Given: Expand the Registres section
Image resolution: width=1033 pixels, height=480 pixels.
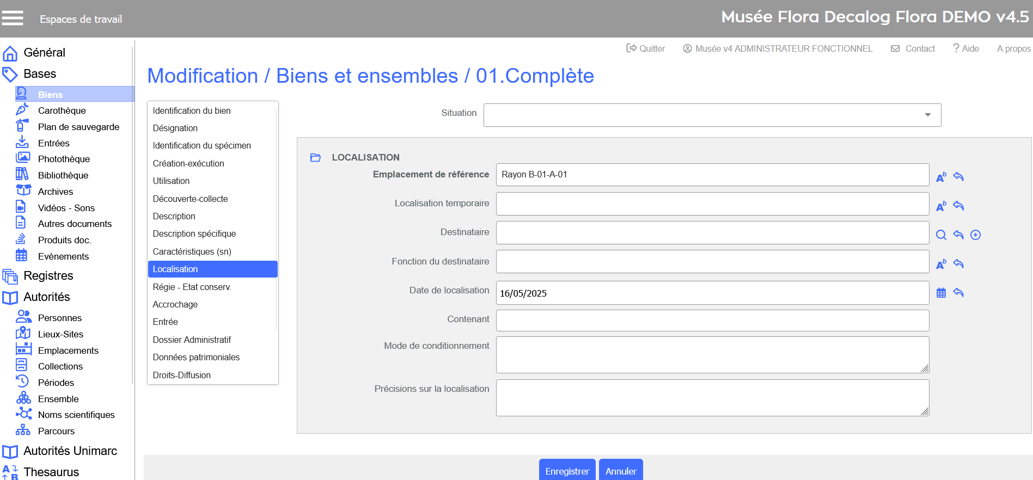Looking at the screenshot, I should (x=48, y=276).
